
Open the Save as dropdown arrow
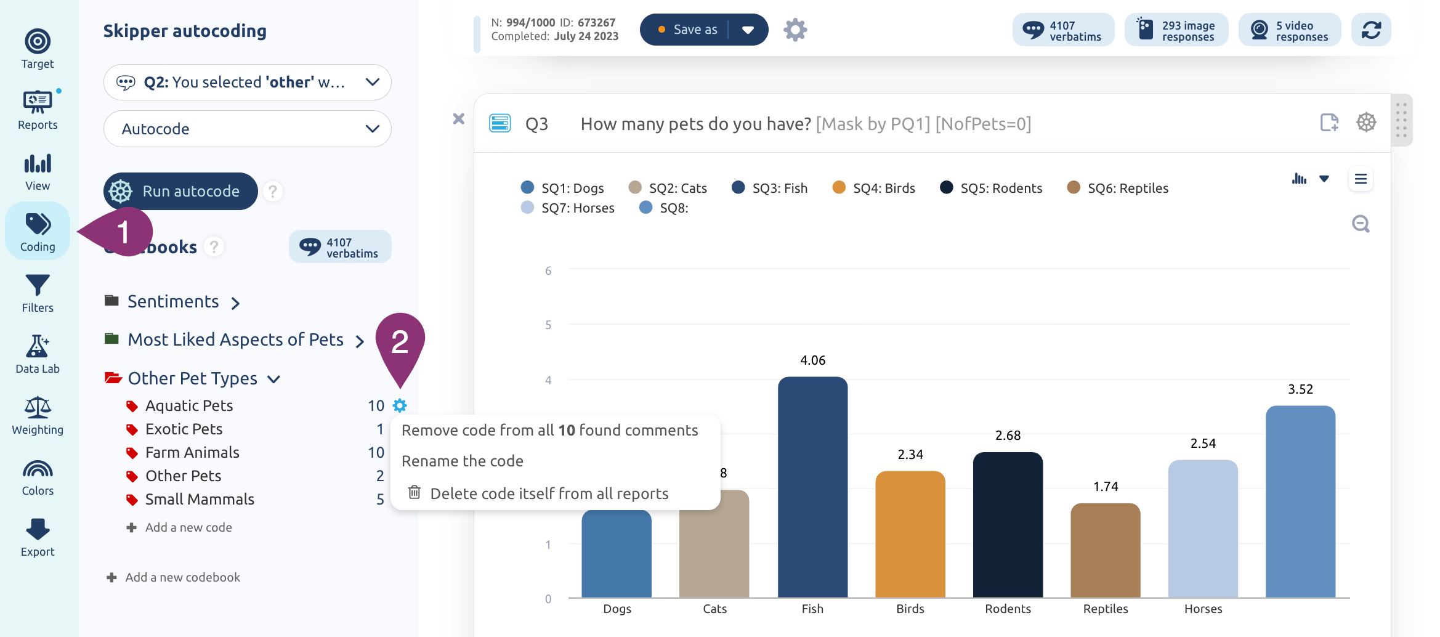[748, 30]
